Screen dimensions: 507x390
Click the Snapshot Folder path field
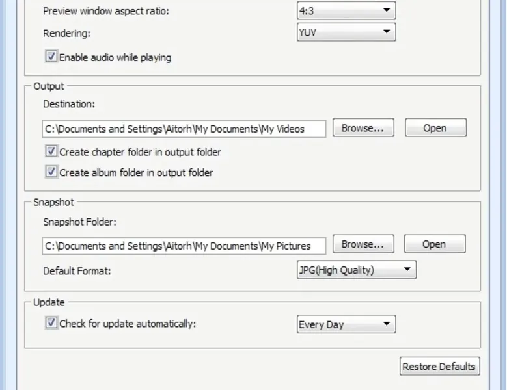coord(184,246)
